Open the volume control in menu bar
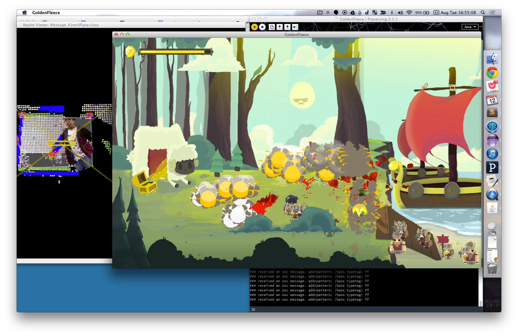Image resolution: width=518 pixels, height=336 pixels. pyautogui.click(x=400, y=13)
